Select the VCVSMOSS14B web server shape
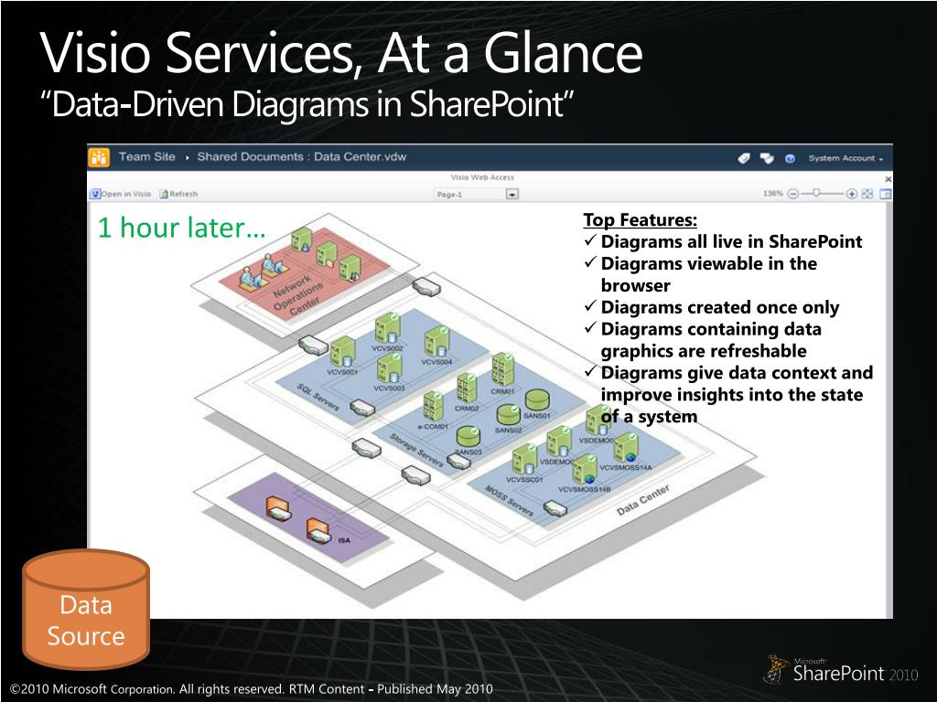 [585, 469]
